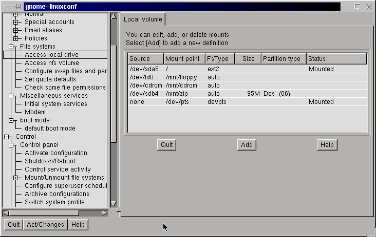Open default boot mode entry

(x=50, y=128)
